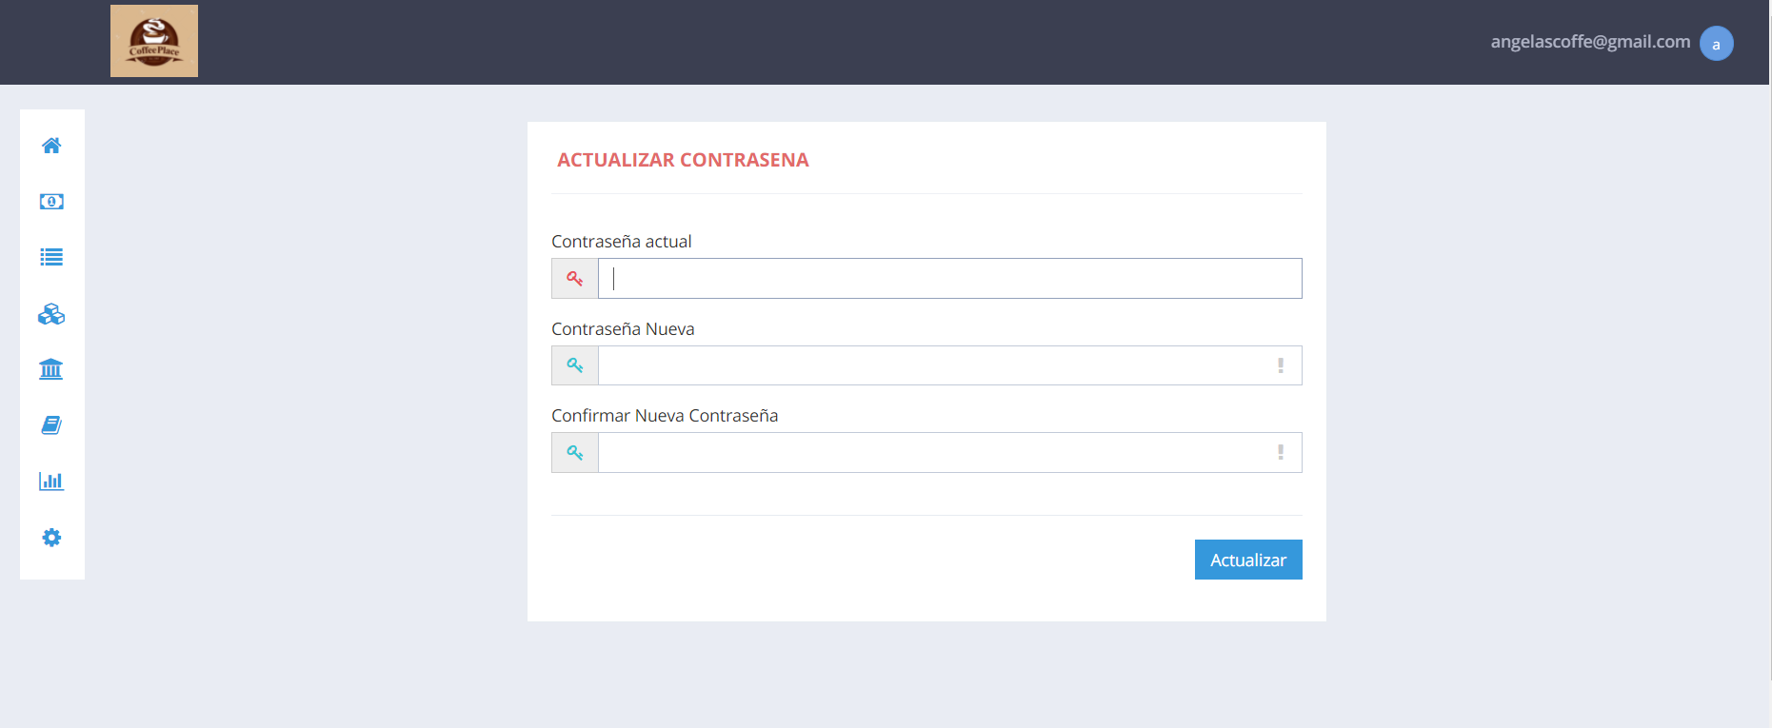Open the angelascoffe@gmail.com account menu
Viewport: 1772px width, 728px height.
[1590, 42]
